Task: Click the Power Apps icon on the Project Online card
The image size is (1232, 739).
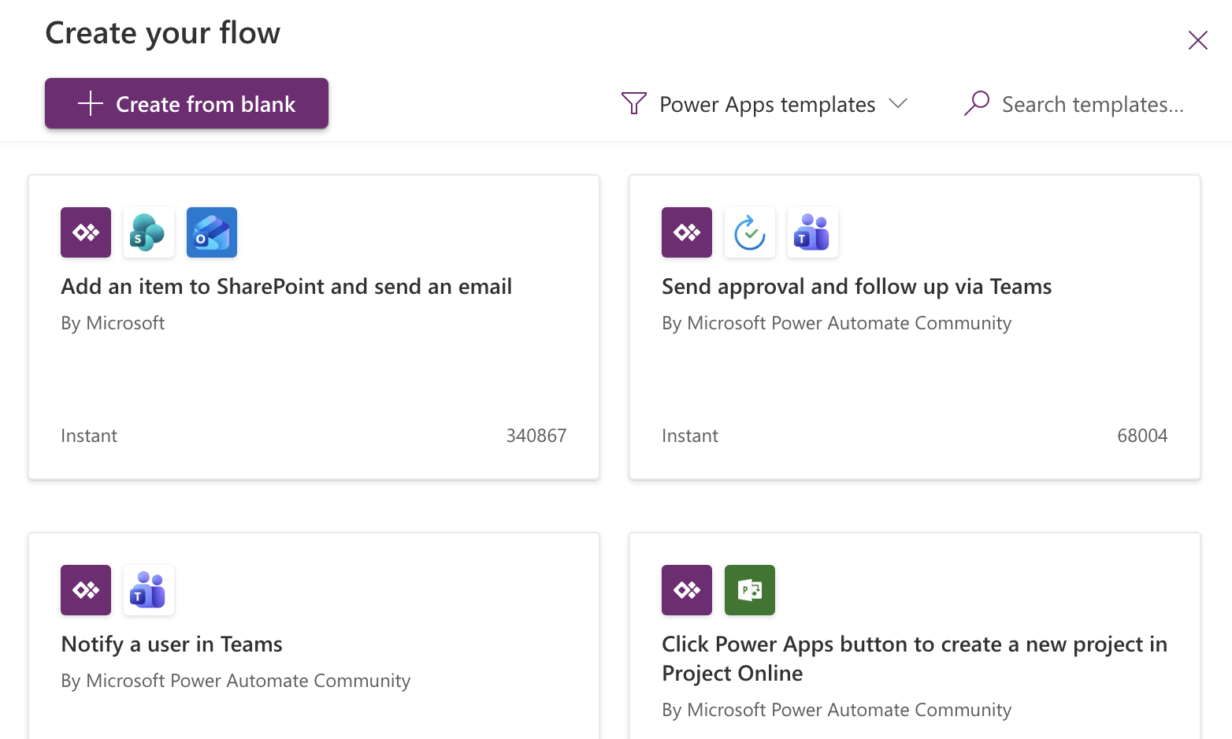Action: [686, 589]
